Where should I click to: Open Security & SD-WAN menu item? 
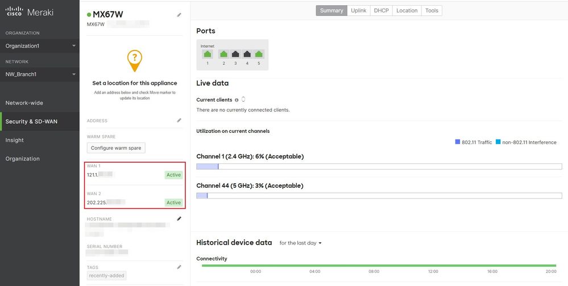(x=31, y=121)
